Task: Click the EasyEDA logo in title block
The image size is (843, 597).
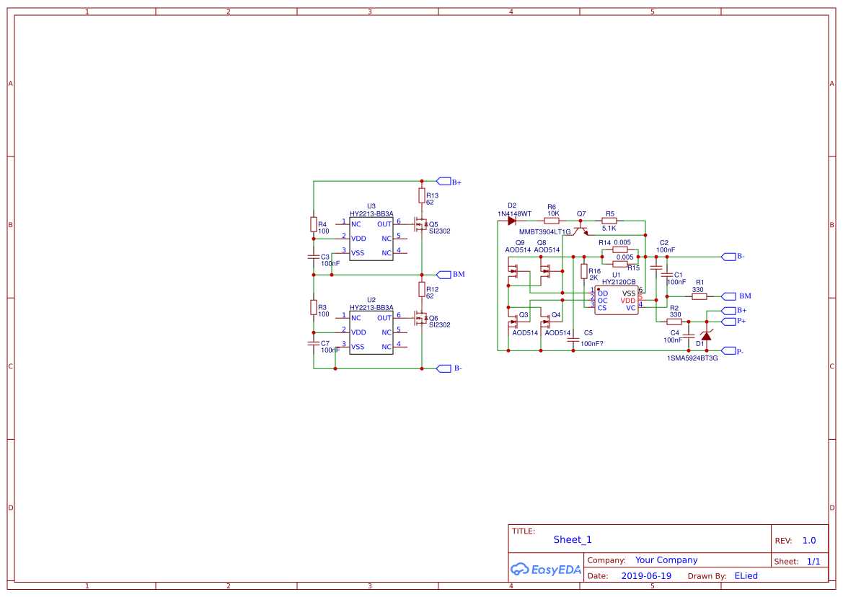Action: click(x=546, y=570)
